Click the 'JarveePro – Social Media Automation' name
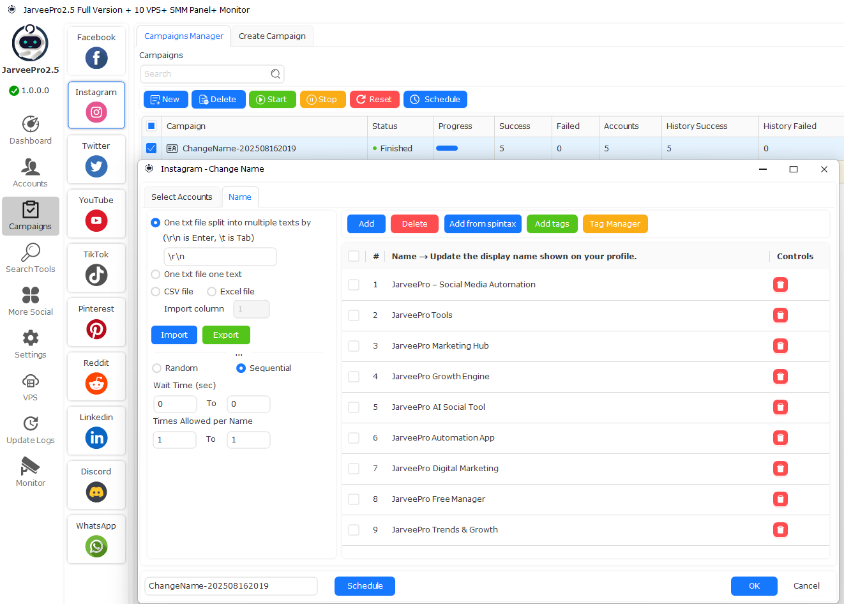The height and width of the screenshot is (604, 844). click(x=463, y=285)
